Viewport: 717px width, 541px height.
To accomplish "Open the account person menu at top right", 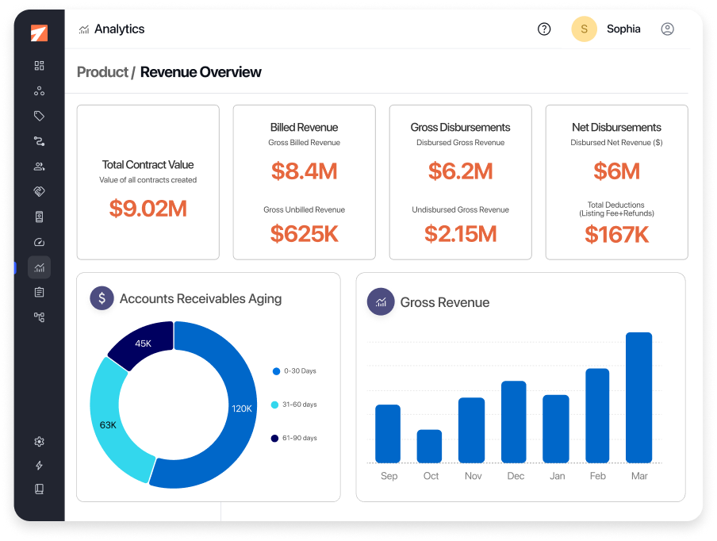I will pos(667,29).
